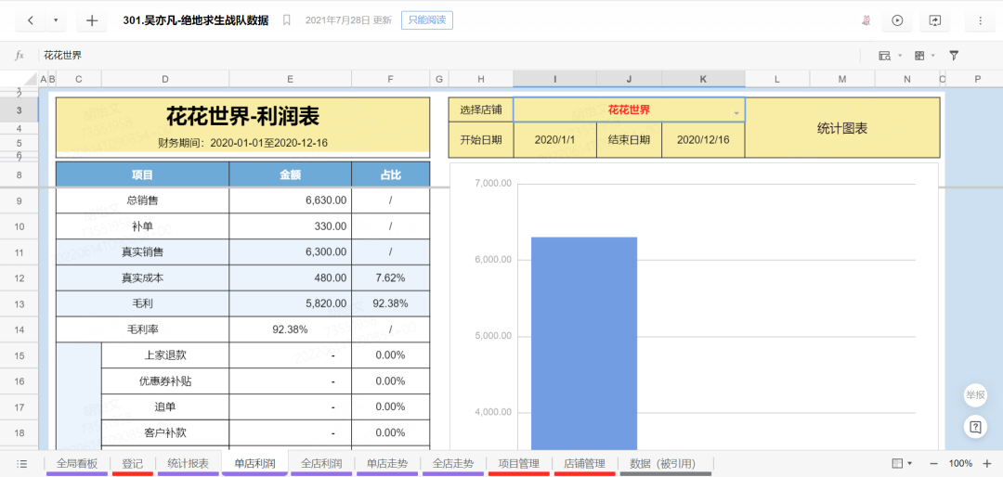The height and width of the screenshot is (477, 1003).
Task: Click the start date cell 2020/1/1
Action: click(554, 139)
